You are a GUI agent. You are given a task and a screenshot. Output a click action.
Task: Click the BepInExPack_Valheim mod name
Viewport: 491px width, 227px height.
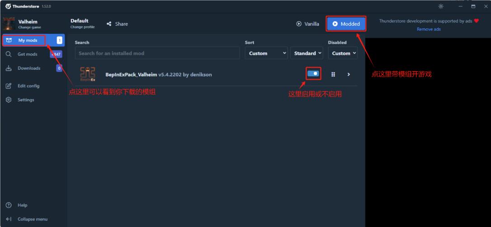pyautogui.click(x=131, y=74)
